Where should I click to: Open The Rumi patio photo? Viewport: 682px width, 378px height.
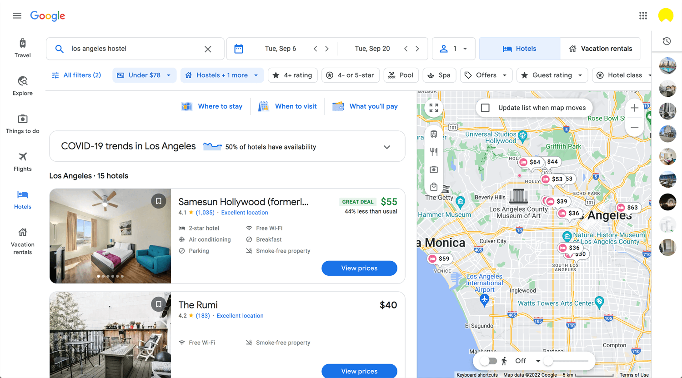point(110,335)
